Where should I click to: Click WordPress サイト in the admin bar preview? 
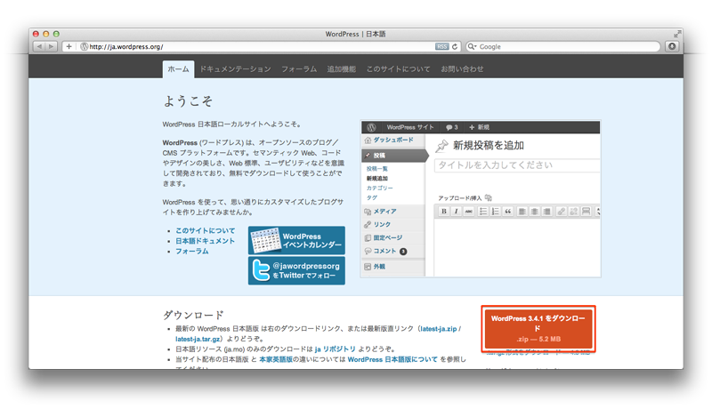point(410,127)
